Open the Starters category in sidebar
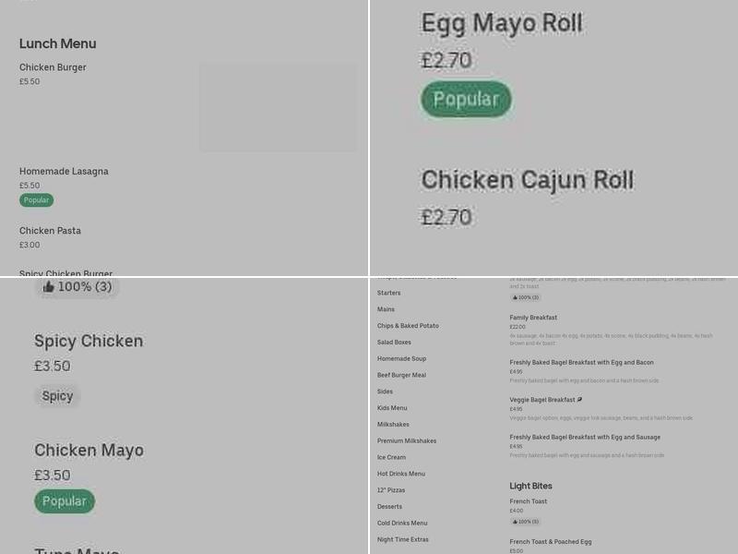Screen dimensions: 738x554 point(388,293)
